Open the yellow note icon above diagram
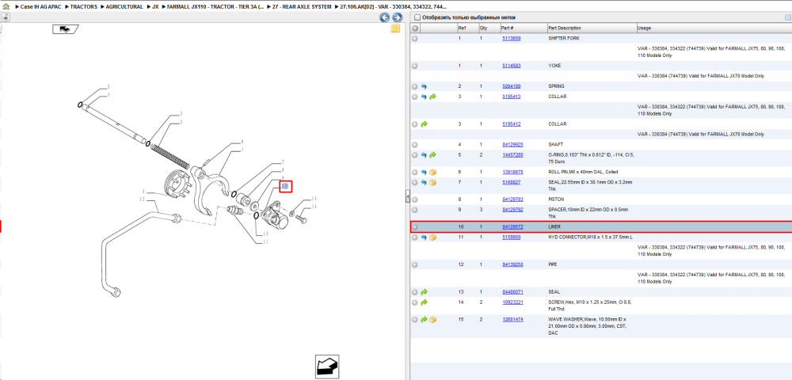Viewport: 792px width, 380px height. point(395,28)
